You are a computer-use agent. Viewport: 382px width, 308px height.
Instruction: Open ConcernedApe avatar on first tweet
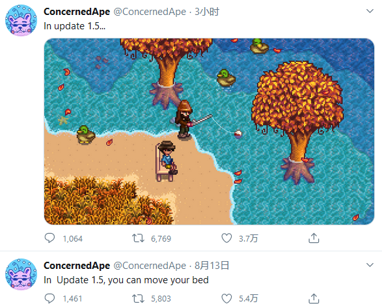(x=21, y=20)
